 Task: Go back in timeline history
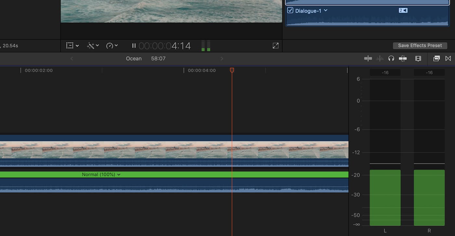click(x=72, y=59)
